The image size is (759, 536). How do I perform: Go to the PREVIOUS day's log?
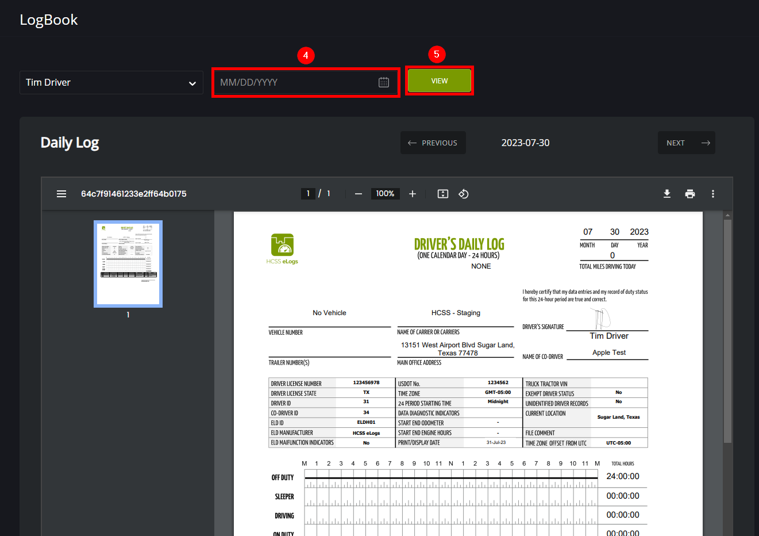tap(433, 143)
